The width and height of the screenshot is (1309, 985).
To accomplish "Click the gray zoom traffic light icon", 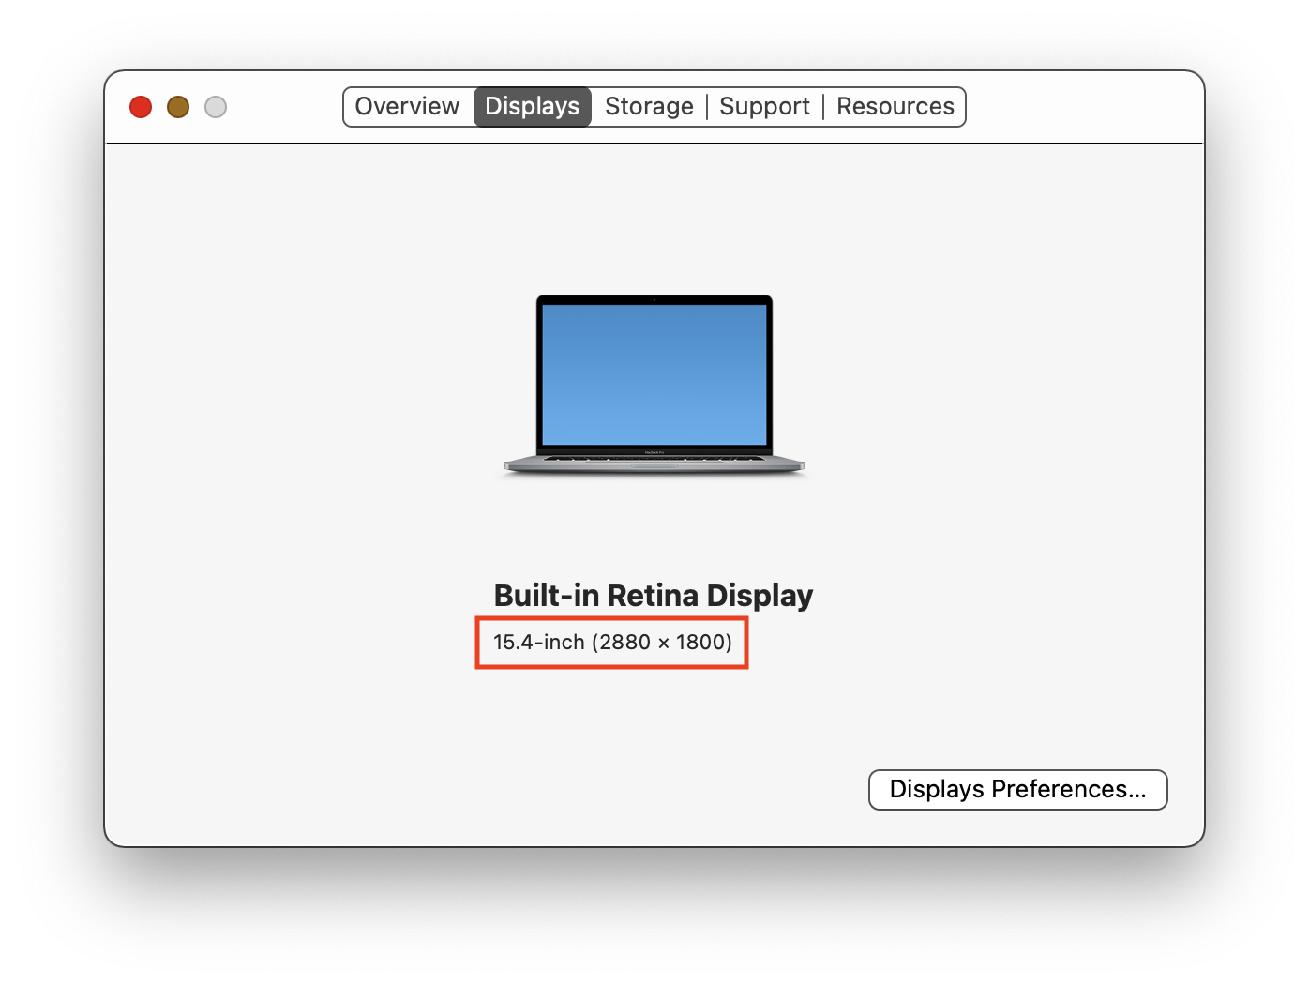I will [x=215, y=107].
